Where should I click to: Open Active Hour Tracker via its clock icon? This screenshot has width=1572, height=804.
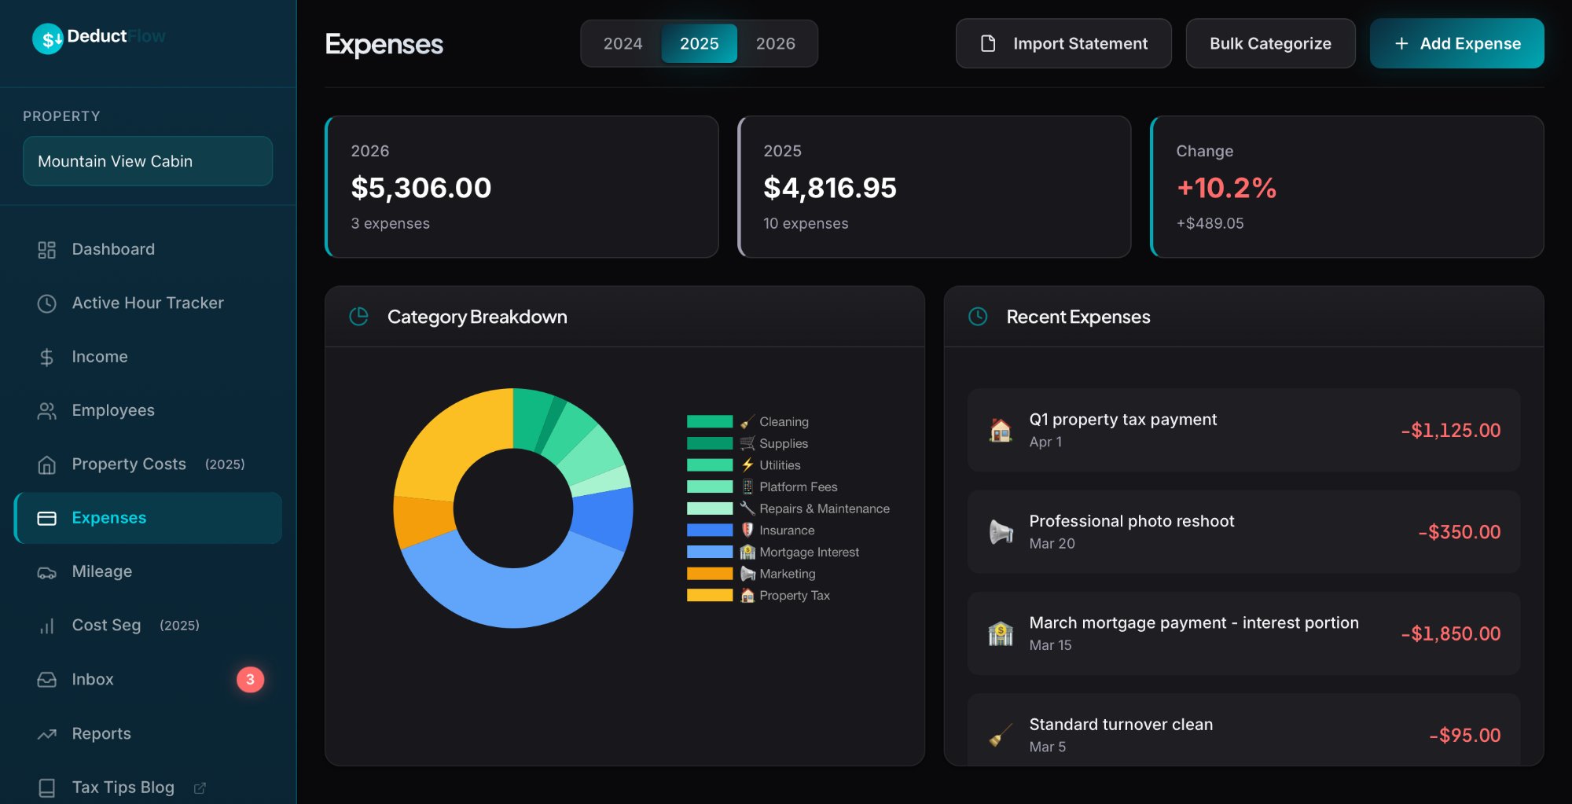(46, 303)
